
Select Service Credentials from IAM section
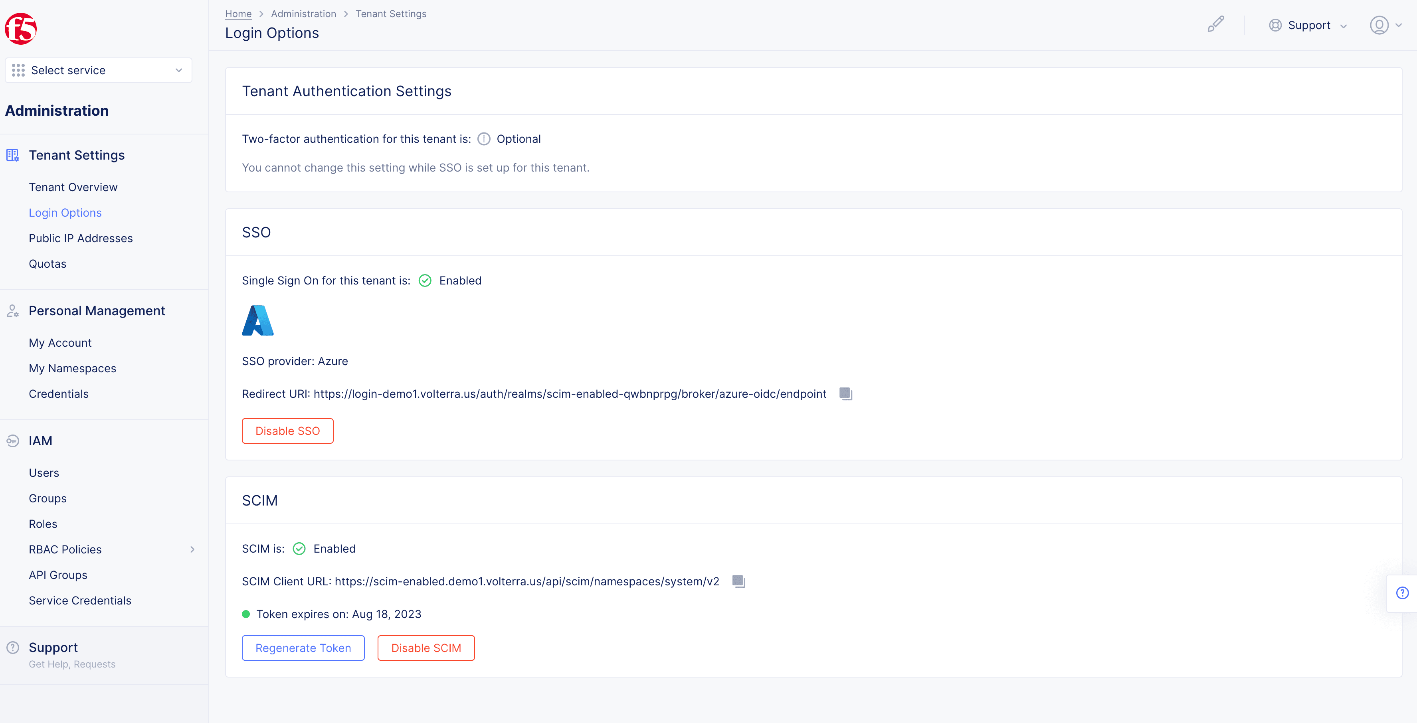coord(79,601)
